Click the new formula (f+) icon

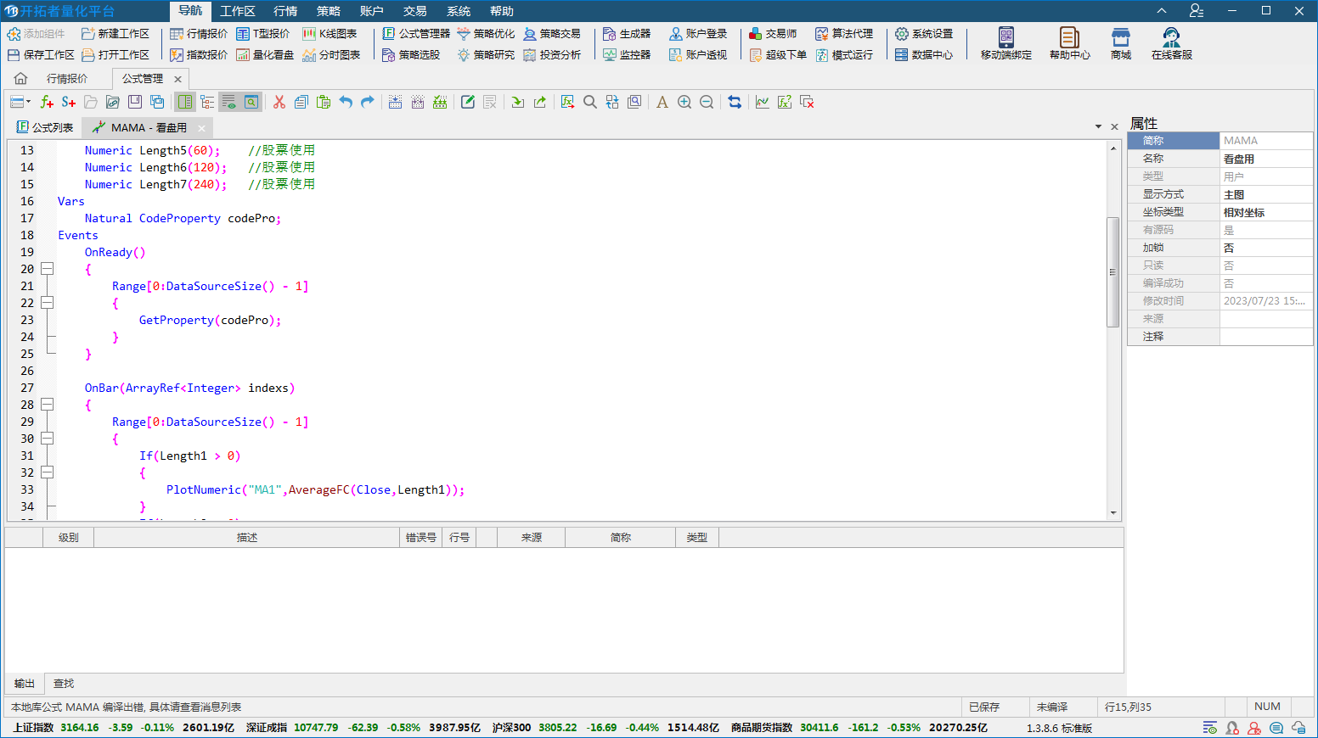(x=47, y=102)
